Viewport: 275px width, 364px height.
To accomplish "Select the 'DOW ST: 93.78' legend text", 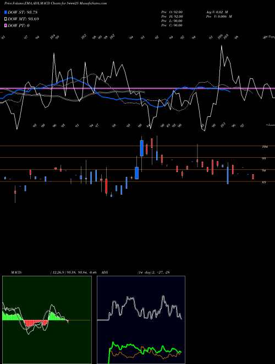I will 23,12.
